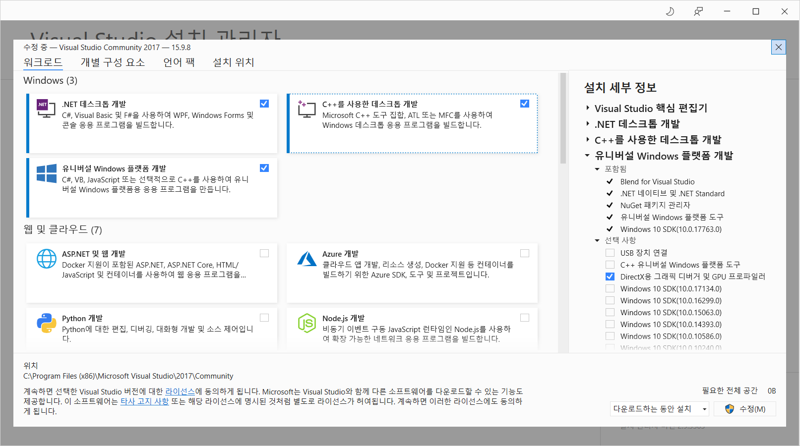Click the Windows (3) section heading

[x=51, y=80]
